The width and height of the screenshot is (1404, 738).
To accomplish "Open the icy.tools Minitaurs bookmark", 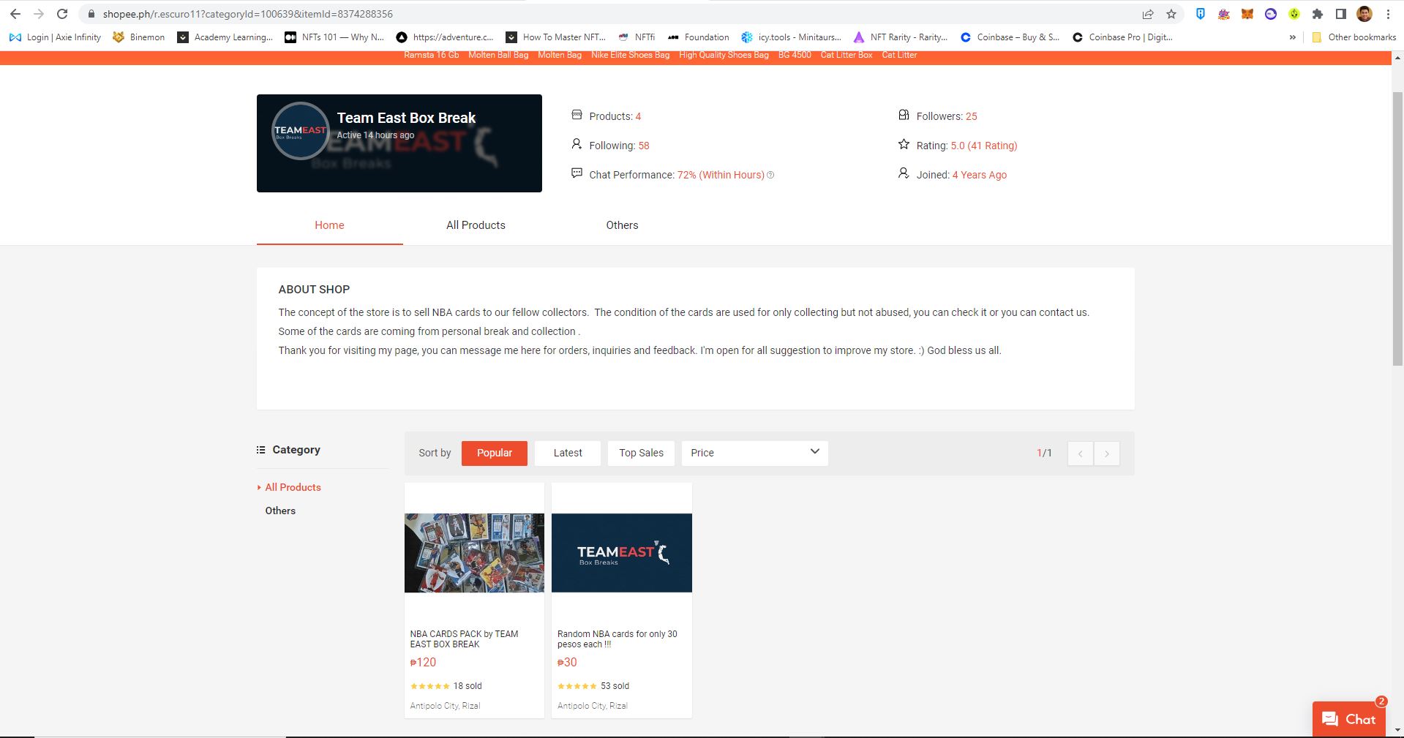I will tap(792, 37).
